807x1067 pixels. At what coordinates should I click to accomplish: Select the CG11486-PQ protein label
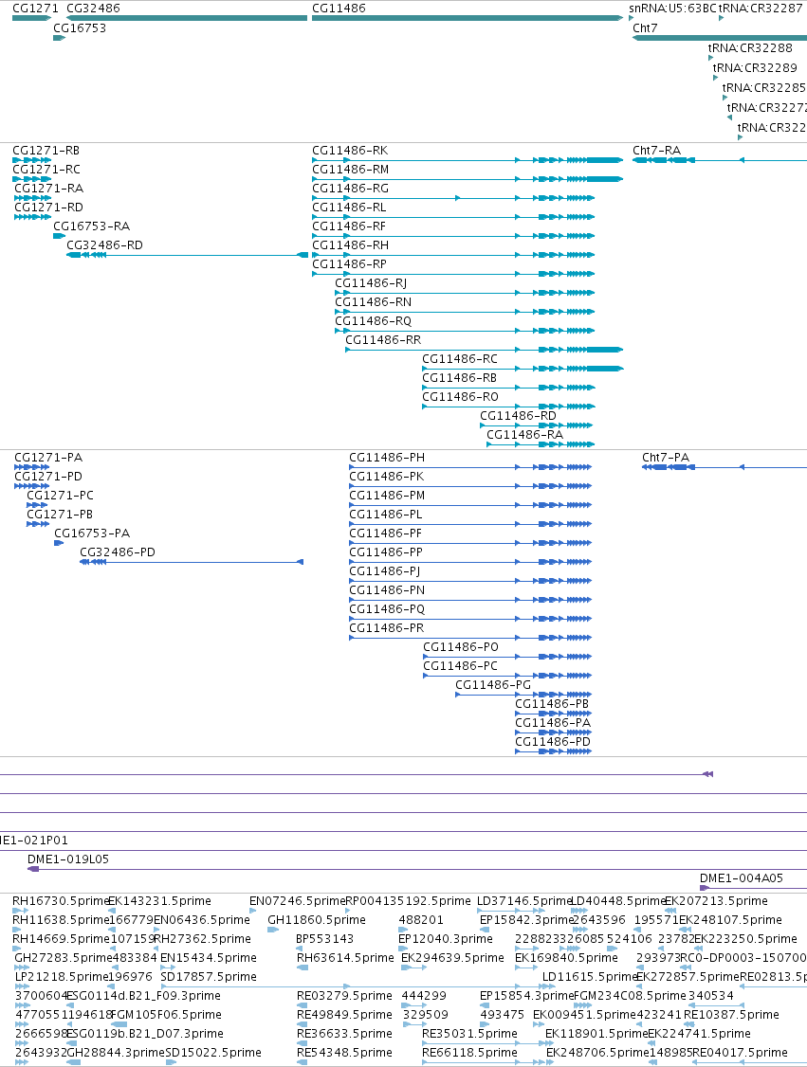(x=387, y=609)
